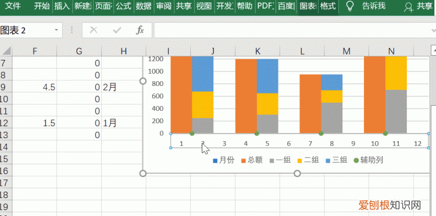Screen dimensions: 436x216
Task: Open the 文件 menu tab
Action: click(x=13, y=6)
